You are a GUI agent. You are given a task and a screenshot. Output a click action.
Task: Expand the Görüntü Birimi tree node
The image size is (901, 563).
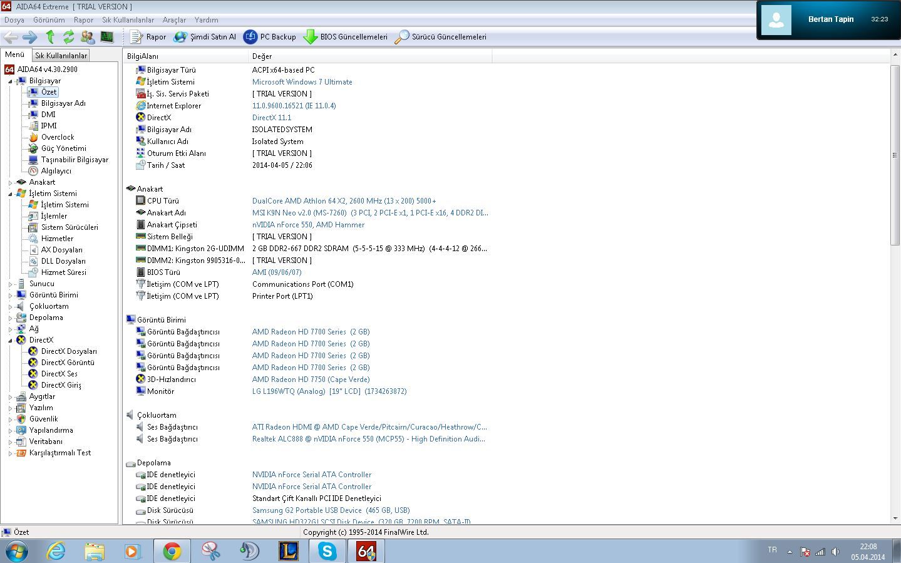pos(10,295)
